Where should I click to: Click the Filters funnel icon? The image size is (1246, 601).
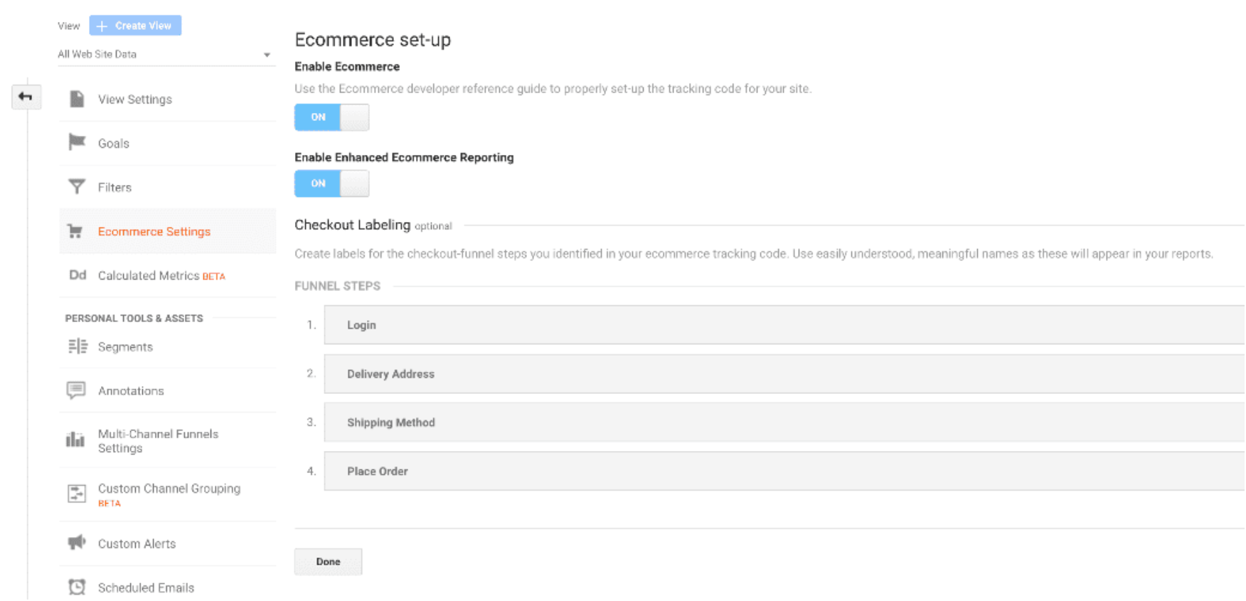77,187
